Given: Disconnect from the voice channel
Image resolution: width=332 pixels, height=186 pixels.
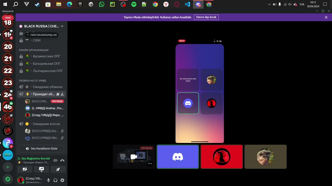Looking at the screenshot, I should [62, 160].
